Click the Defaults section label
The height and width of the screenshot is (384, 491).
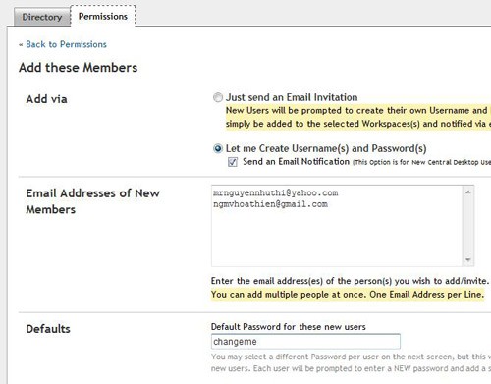(x=48, y=329)
